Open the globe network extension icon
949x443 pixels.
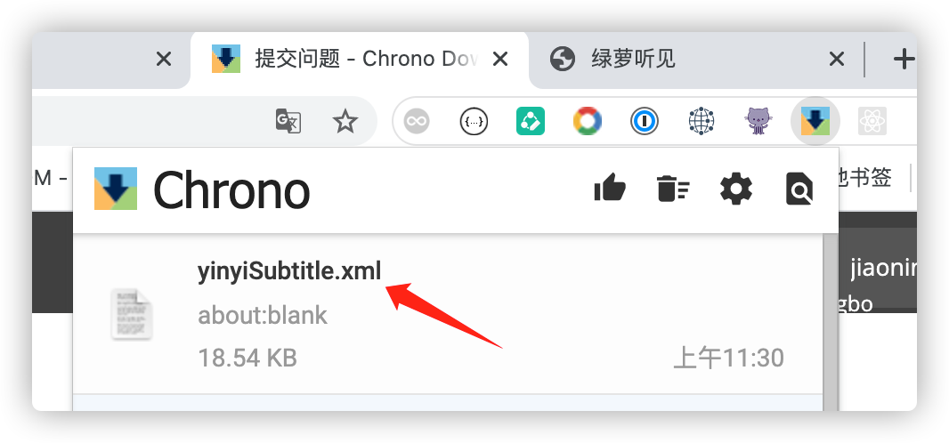pos(701,121)
